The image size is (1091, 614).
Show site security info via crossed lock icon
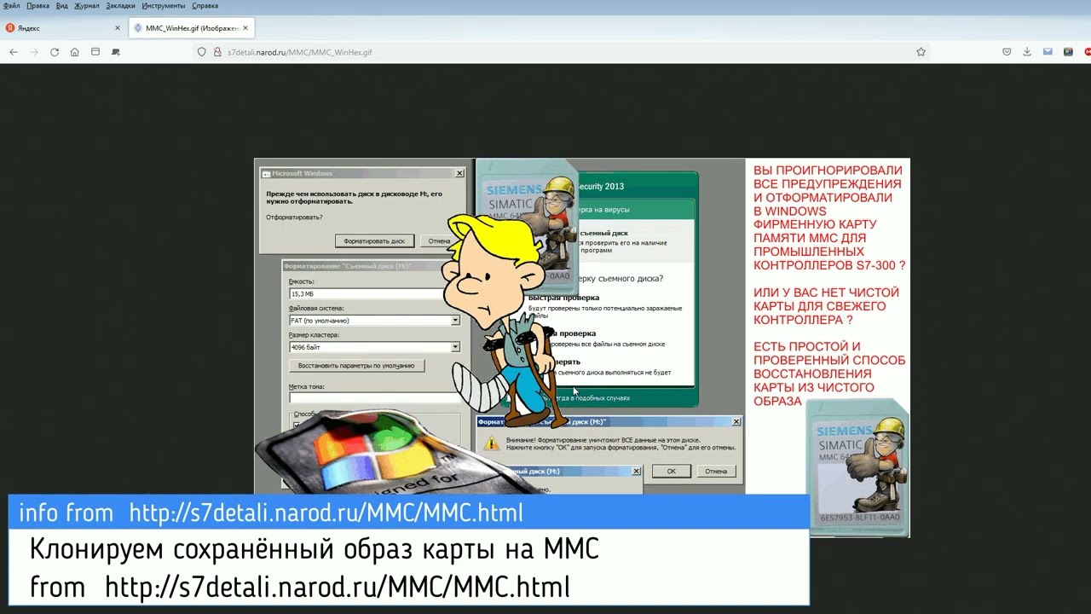[217, 52]
